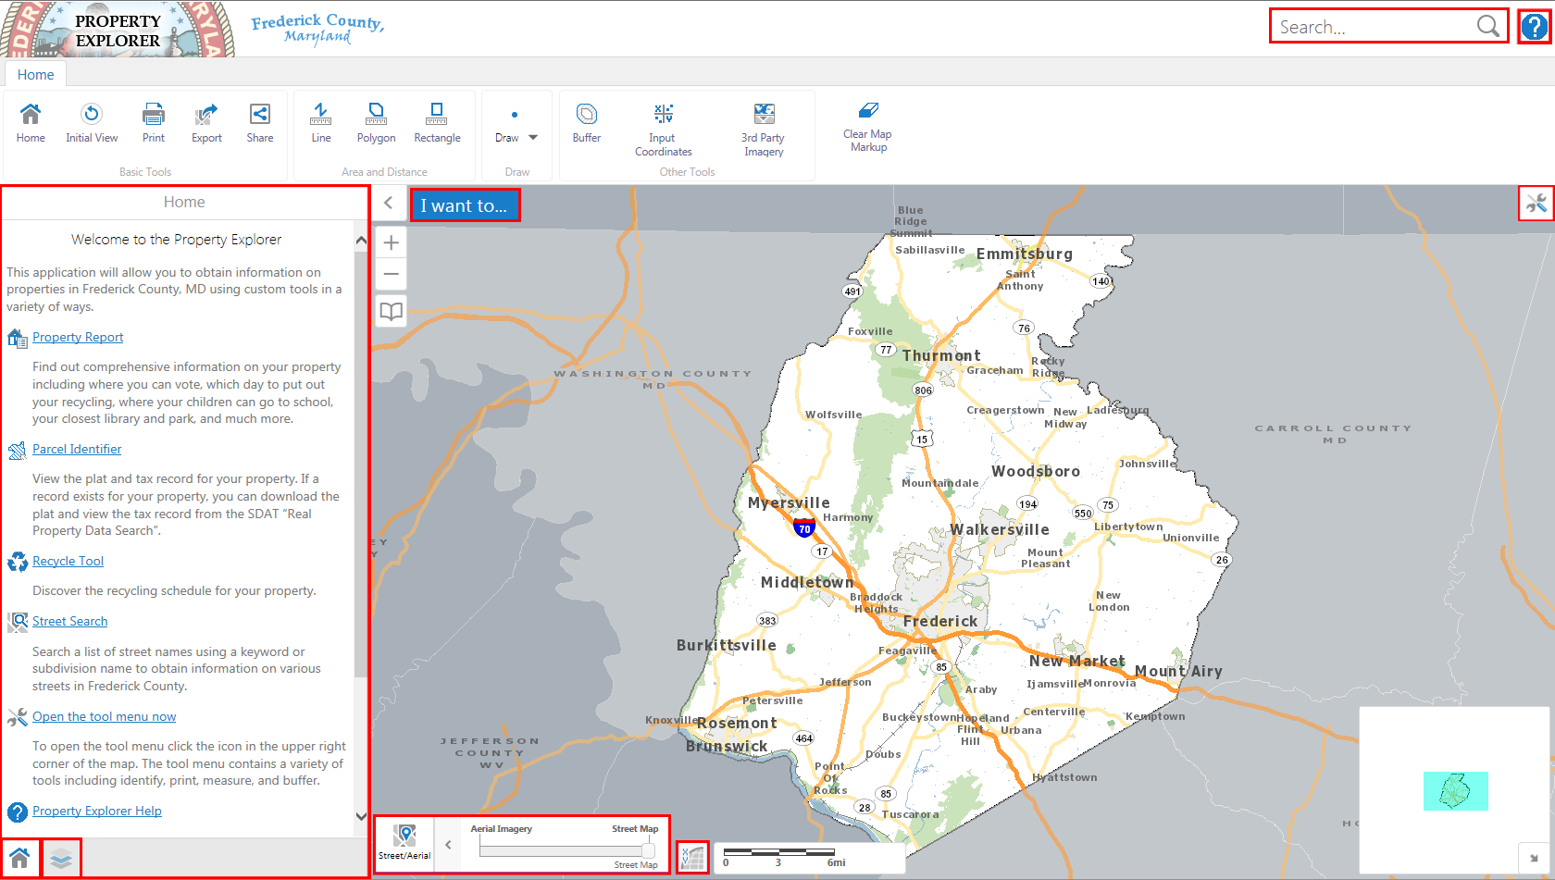Return to Initial View of the map
The width and height of the screenshot is (1555, 880).
92,125
